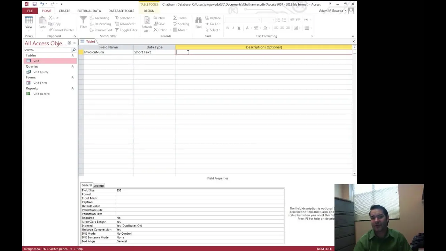This screenshot has width=446, height=251.
Task: Toggle Italic text formatting
Action: (233, 28)
